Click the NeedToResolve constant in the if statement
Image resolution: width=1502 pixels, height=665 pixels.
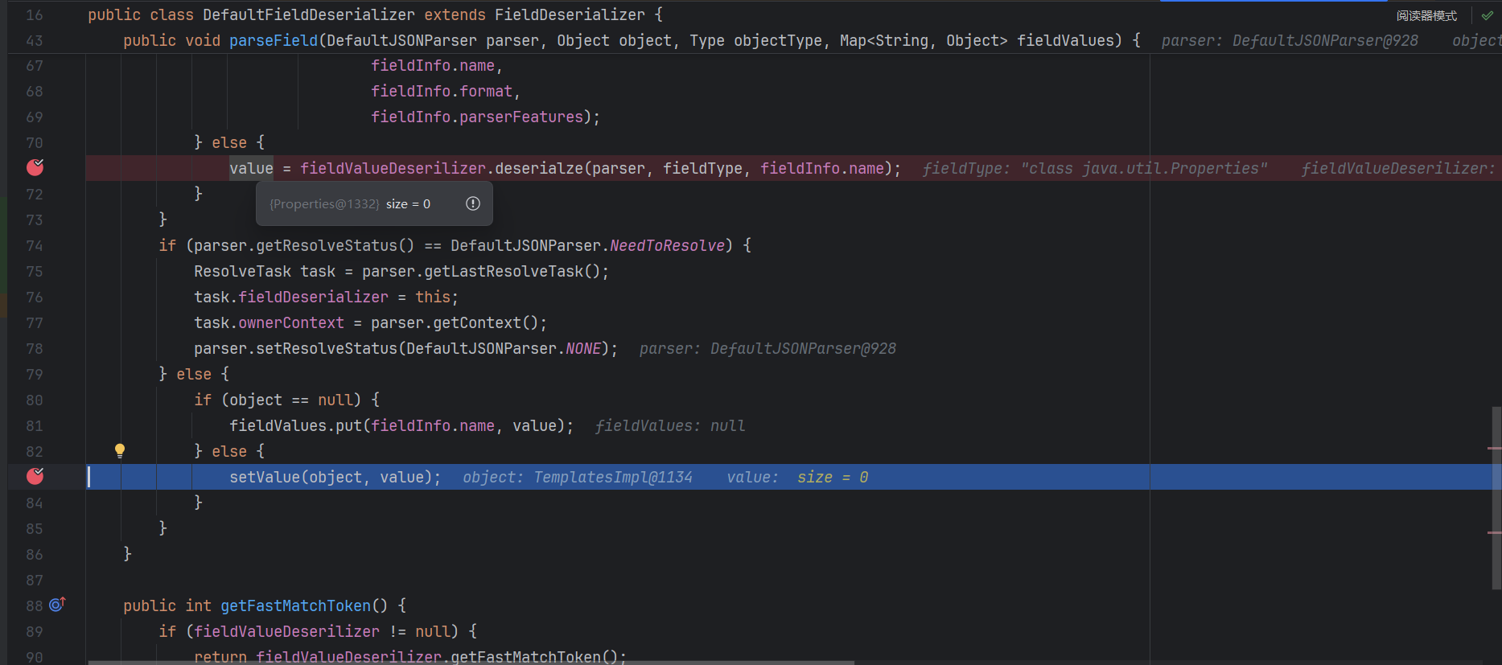coord(667,246)
